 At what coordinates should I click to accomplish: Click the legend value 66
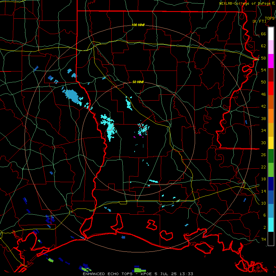tap(263, 34)
